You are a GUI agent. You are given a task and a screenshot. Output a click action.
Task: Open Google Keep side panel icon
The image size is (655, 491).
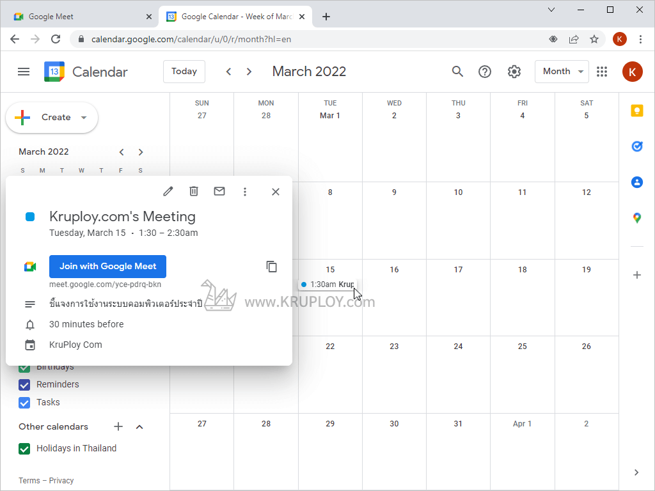pyautogui.click(x=637, y=111)
